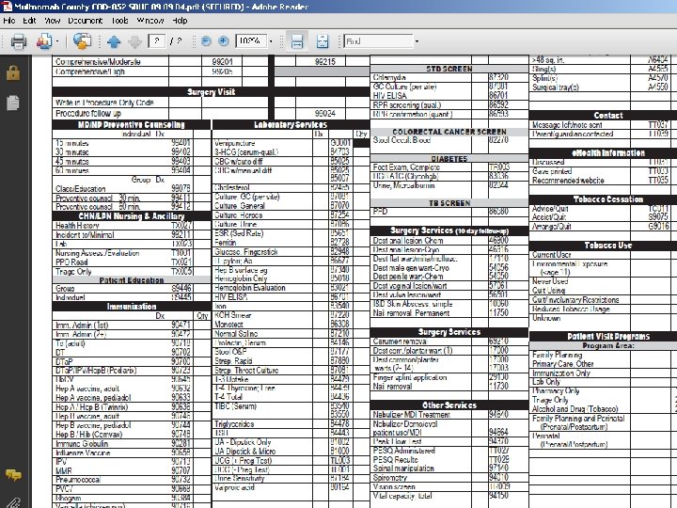
Task: Click the email/share document icon
Action: (43, 41)
